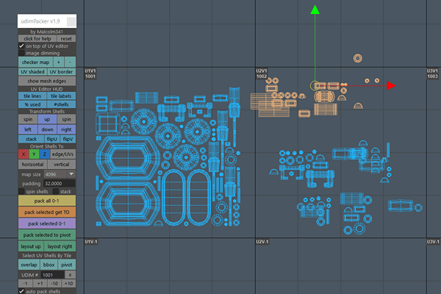Screen dimensions: 441x294
Task: Toggle the spin shells checkbox
Action: click(x=21, y=191)
